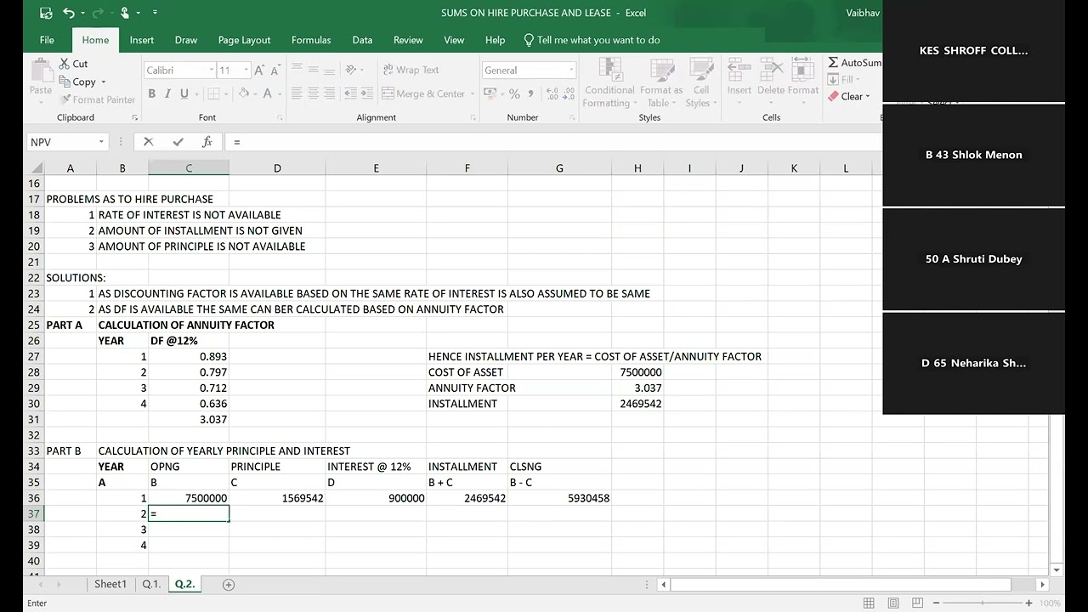Open the font size 11 dropdown
The image size is (1088, 612).
click(246, 71)
